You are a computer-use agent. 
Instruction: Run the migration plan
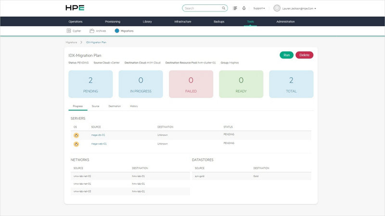pos(286,55)
